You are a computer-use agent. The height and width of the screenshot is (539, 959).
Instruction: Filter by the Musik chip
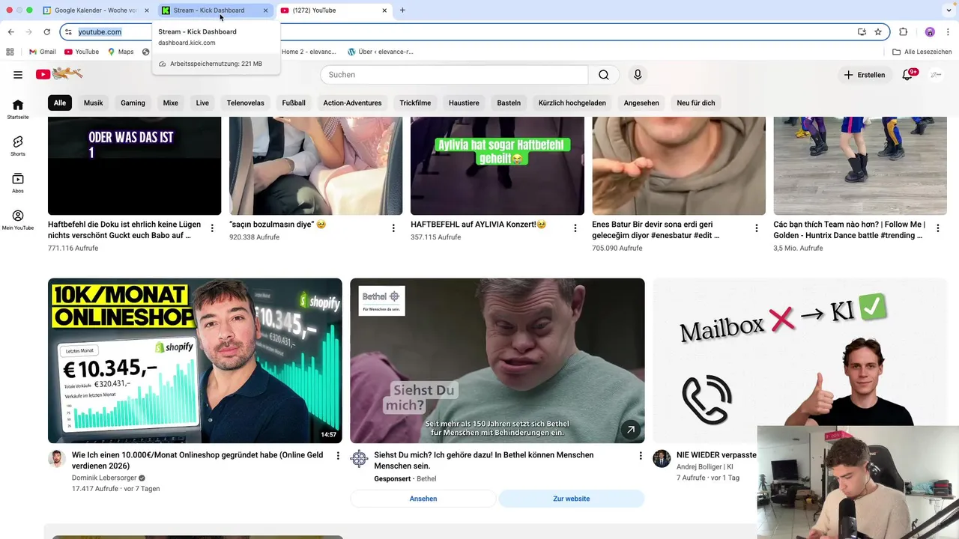94,103
